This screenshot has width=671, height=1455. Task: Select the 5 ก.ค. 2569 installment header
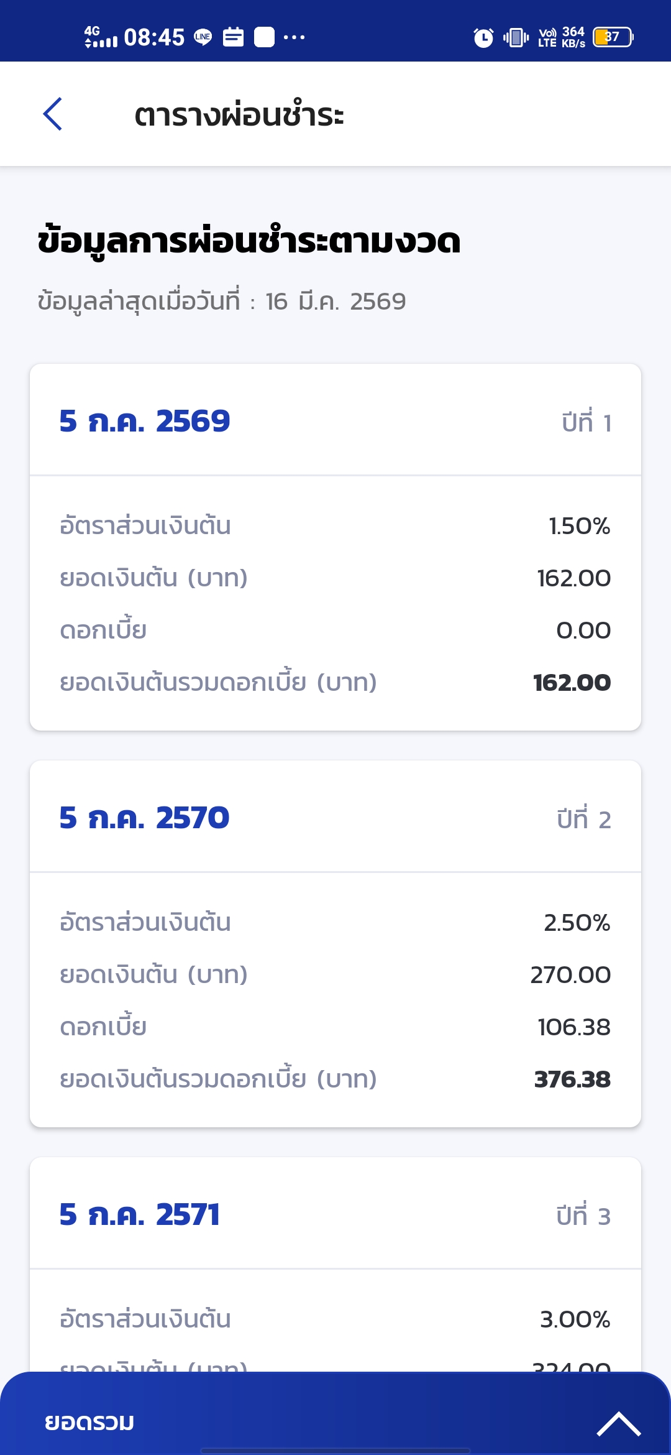click(x=145, y=421)
